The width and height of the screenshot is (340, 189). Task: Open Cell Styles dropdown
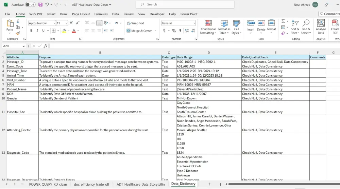tap(236, 27)
